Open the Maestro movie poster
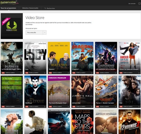Viewport: 141px width, 134px height. point(59,56)
